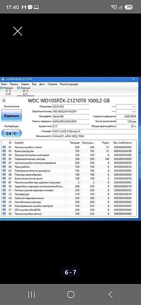This screenshot has height=305, width=141.
Task: Tap the battery indicator in status bar
Action: pos(129,7)
